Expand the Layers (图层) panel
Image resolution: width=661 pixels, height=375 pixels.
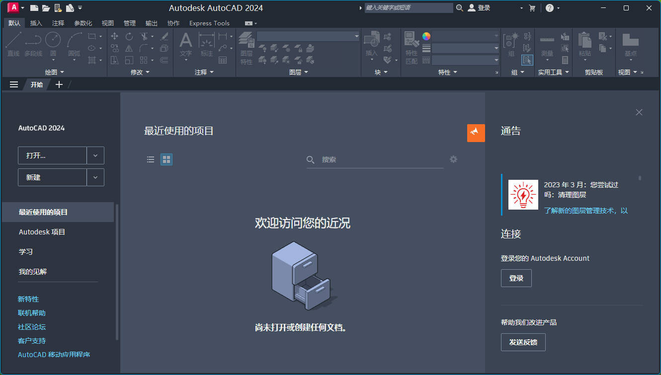pos(299,73)
